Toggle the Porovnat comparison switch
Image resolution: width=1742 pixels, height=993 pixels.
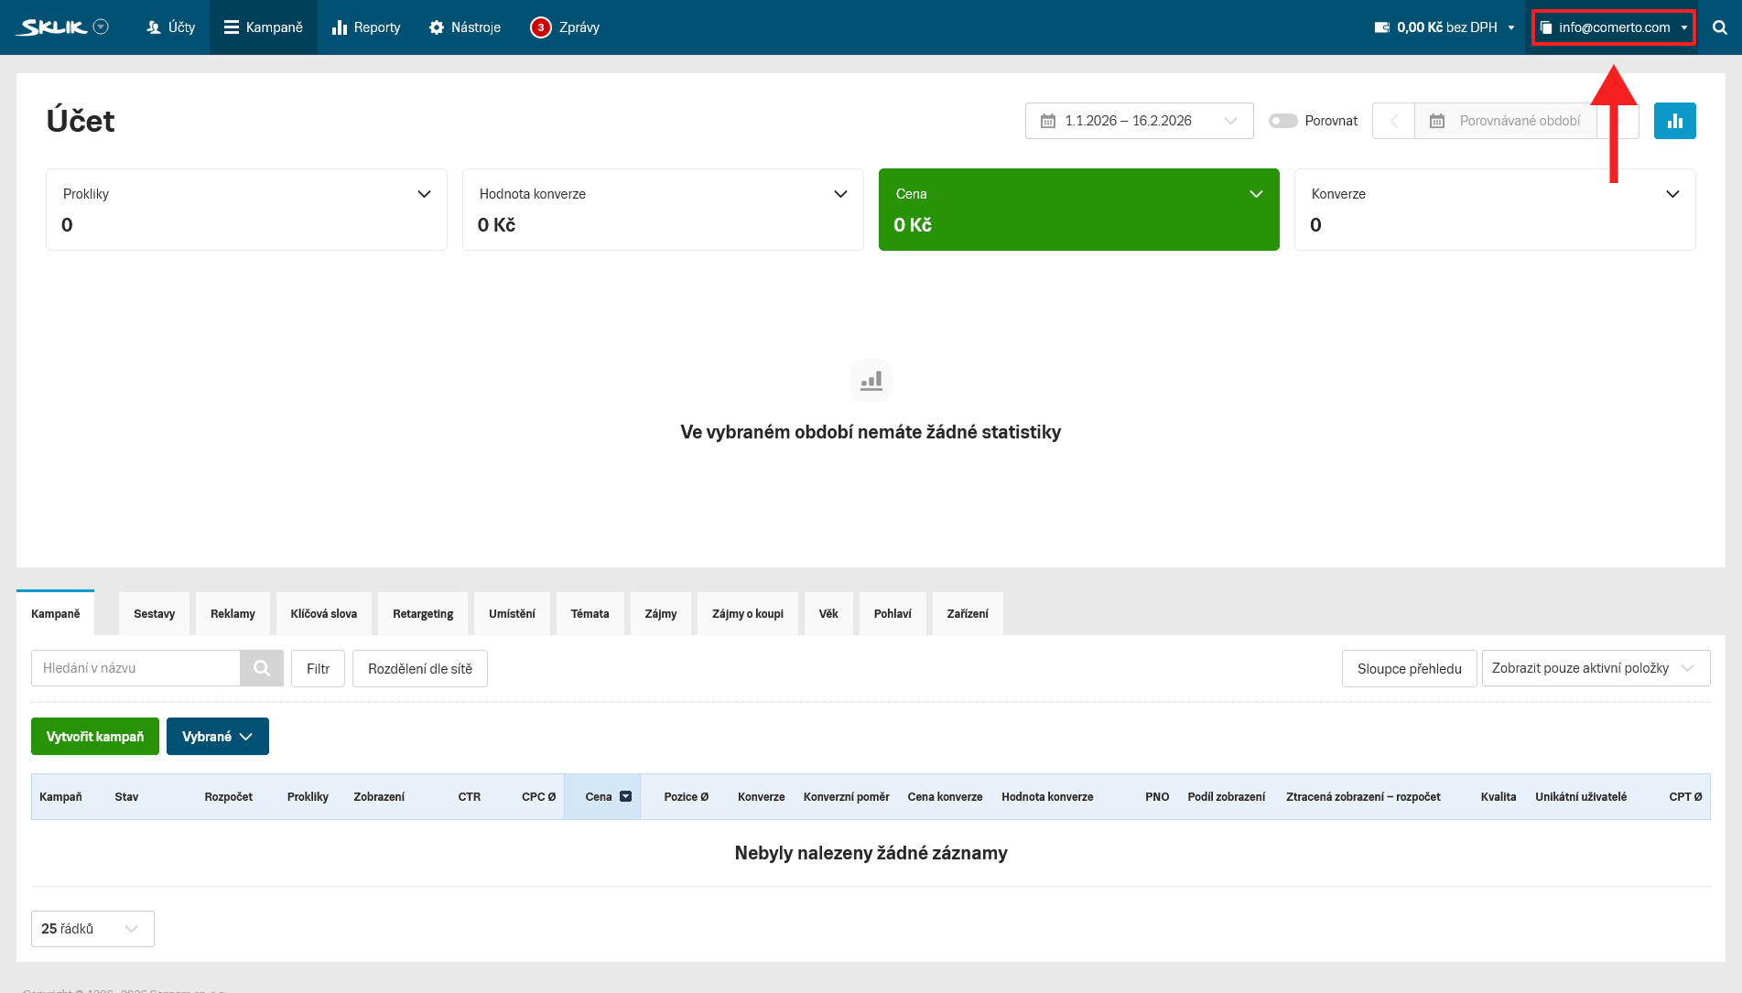(x=1282, y=121)
